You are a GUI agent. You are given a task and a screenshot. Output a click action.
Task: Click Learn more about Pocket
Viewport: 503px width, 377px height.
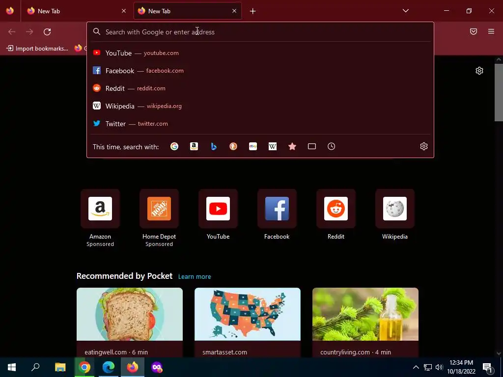click(x=195, y=277)
